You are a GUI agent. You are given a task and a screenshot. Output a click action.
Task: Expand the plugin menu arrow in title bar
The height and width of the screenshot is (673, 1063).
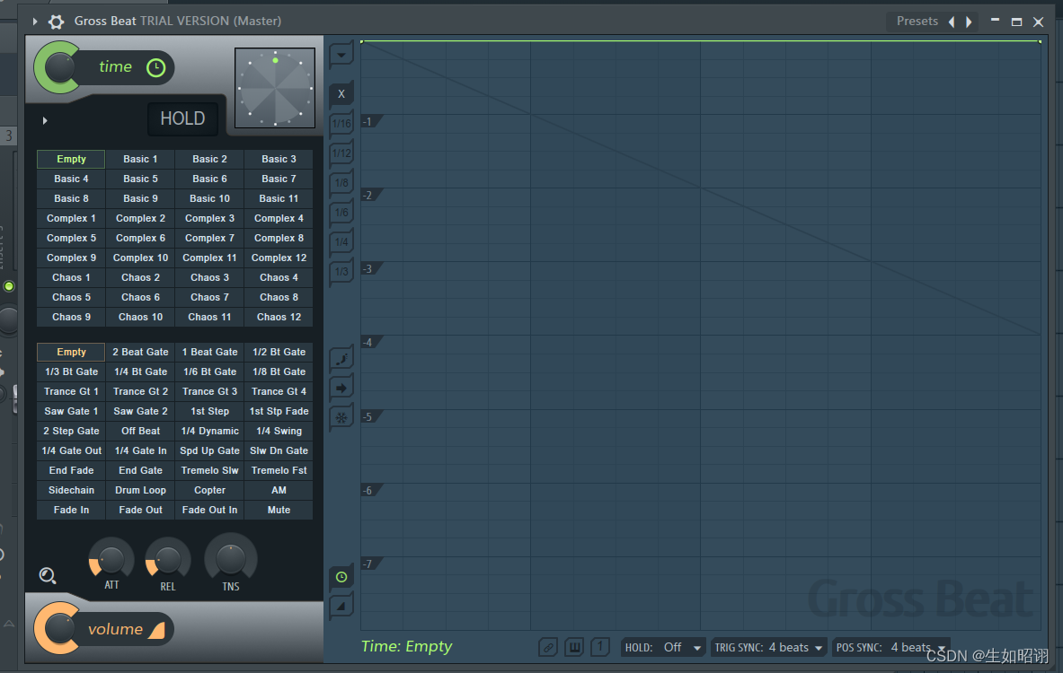[x=34, y=22]
